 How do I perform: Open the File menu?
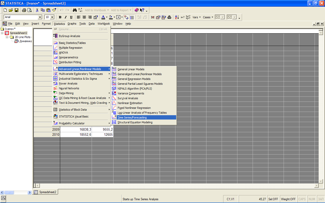10,24
